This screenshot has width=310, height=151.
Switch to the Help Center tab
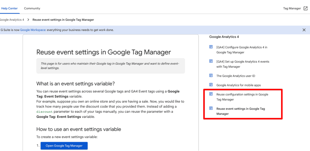[x=9, y=8]
